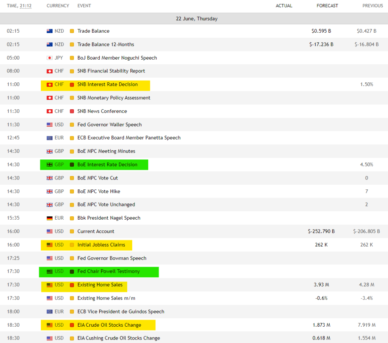Open SNB News Conference event

(x=102, y=111)
